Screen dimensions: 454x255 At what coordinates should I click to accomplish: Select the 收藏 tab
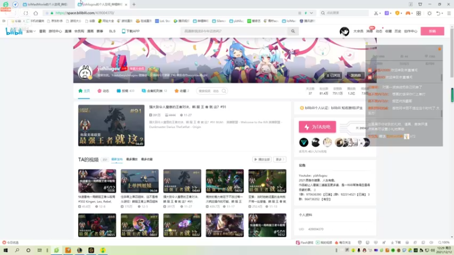click(x=182, y=91)
